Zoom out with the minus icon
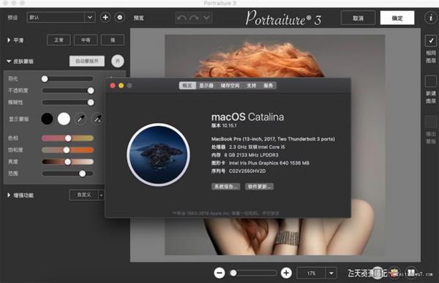 [219, 273]
